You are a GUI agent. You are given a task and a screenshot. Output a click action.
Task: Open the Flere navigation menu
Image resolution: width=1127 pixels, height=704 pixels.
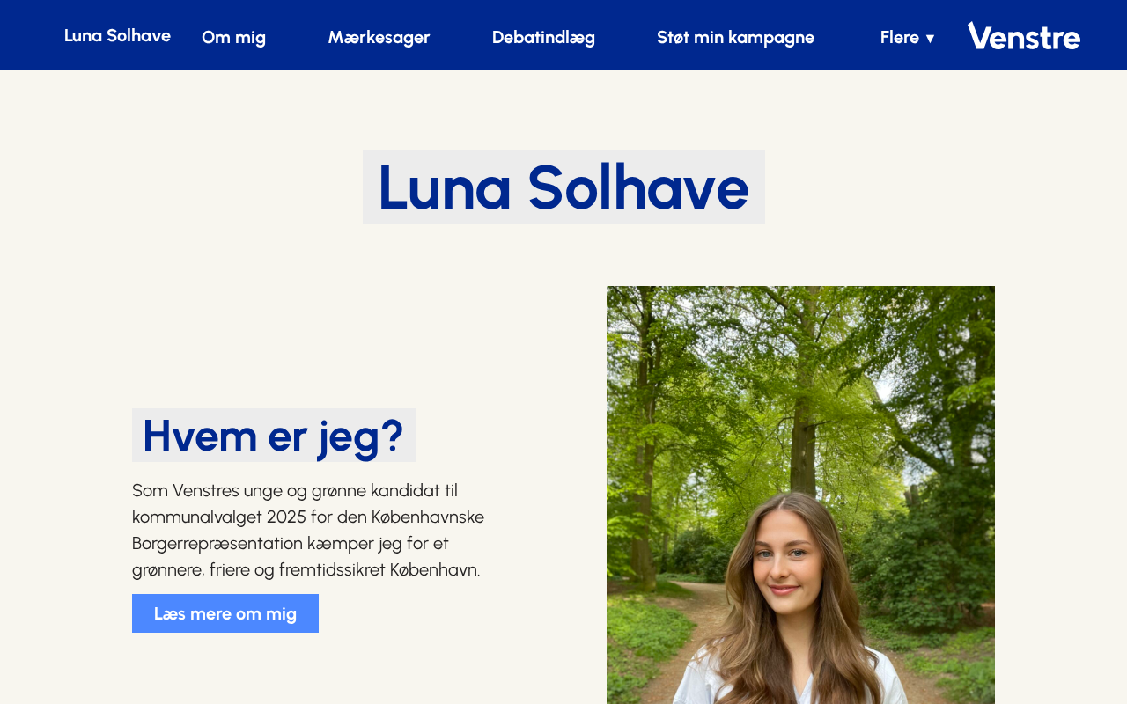(907, 37)
